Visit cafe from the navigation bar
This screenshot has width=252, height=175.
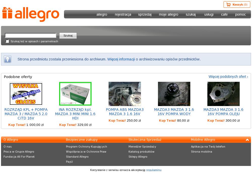point(224,14)
